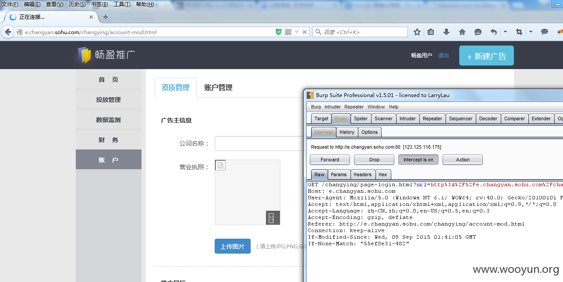
Task: Select 首页 in the left sidebar
Action: (x=109, y=80)
